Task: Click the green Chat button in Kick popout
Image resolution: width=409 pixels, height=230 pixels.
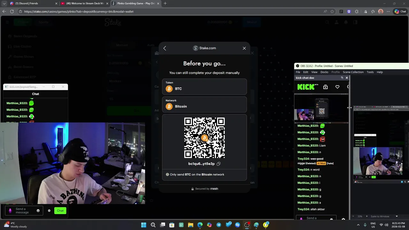Action: click(x=60, y=211)
